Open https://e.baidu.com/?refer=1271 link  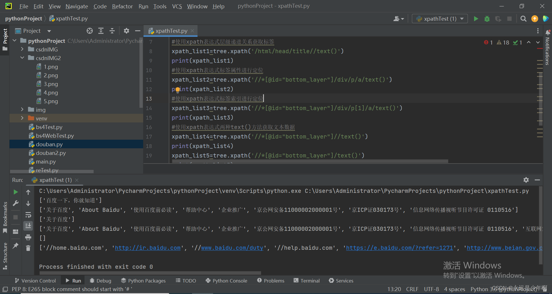point(400,248)
